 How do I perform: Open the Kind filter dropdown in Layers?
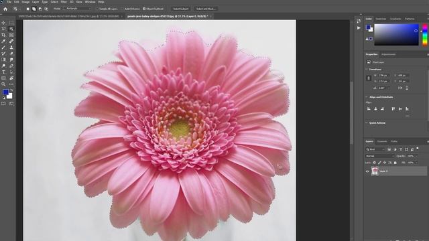click(x=375, y=149)
